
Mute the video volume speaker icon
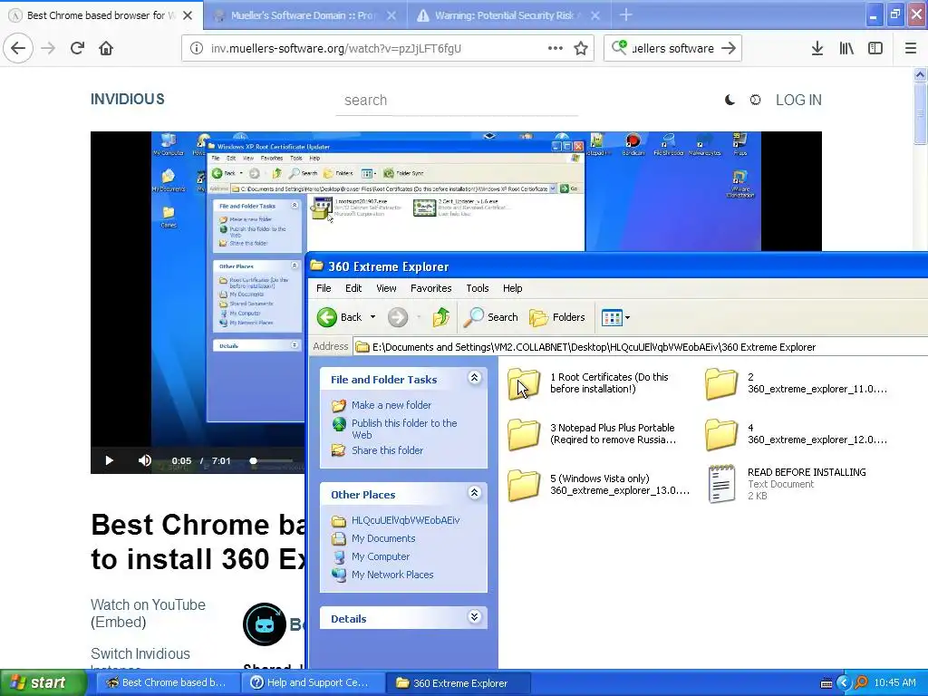point(144,460)
